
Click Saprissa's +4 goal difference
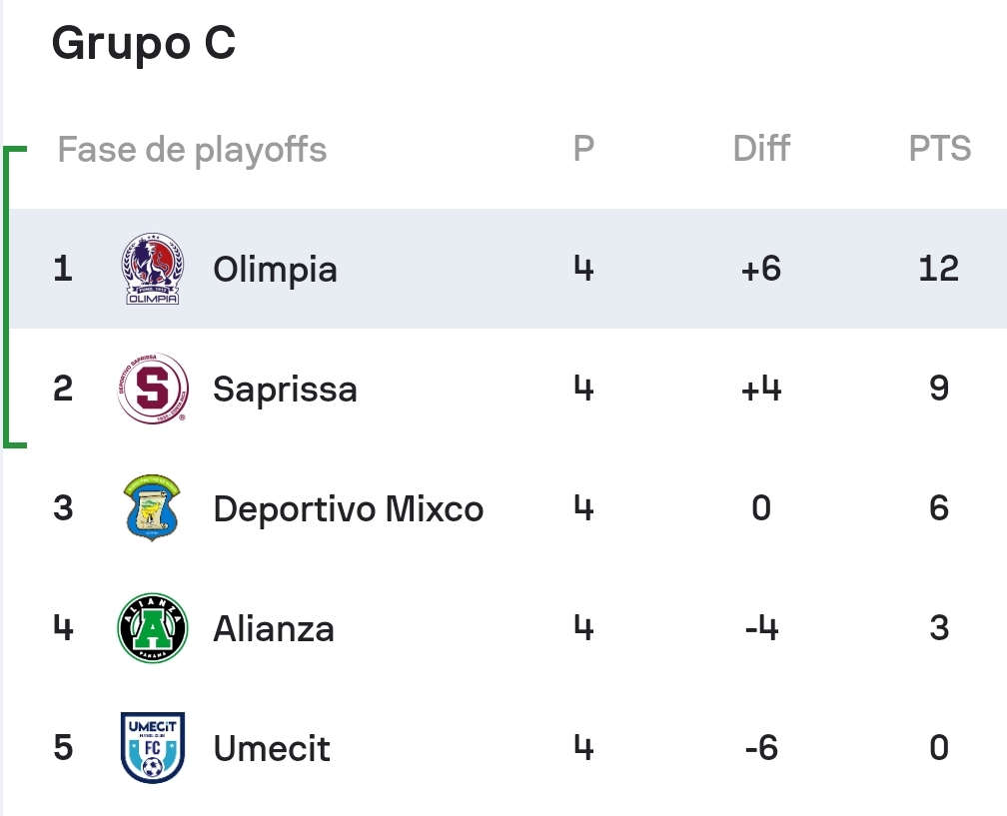(761, 389)
